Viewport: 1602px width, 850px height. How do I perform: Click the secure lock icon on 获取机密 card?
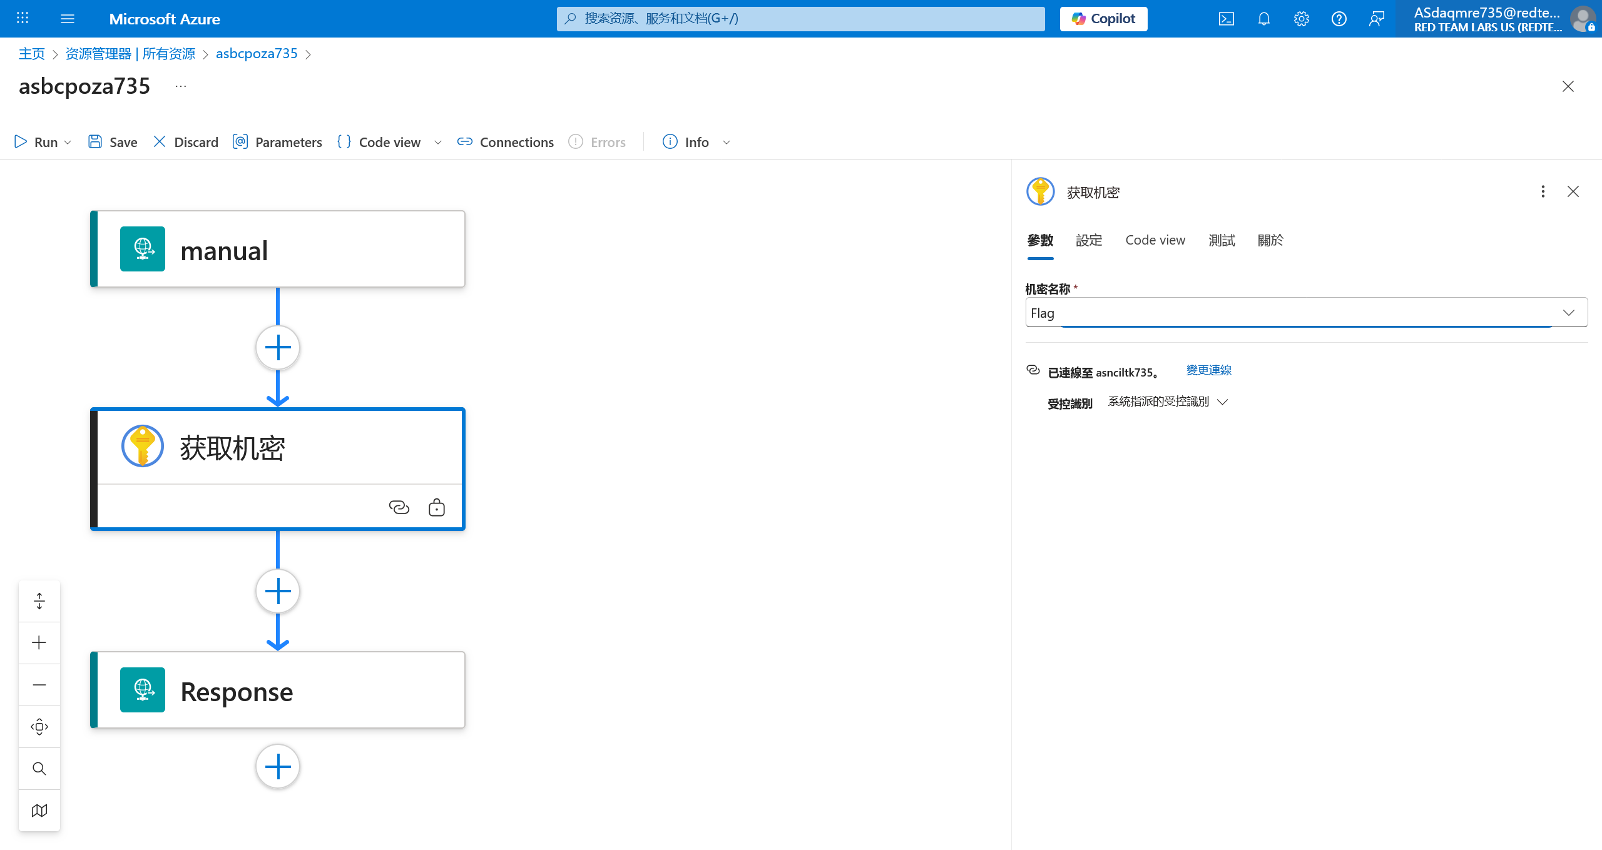(x=436, y=507)
